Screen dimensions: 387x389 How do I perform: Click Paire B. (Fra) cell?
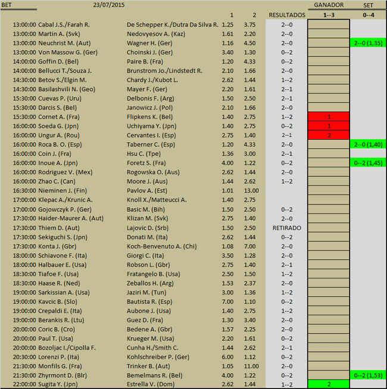145,62
